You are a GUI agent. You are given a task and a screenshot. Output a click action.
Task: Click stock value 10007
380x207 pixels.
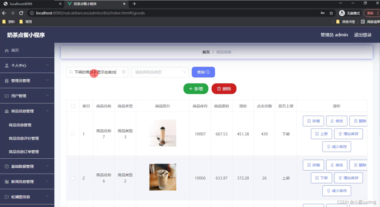[x=200, y=134]
